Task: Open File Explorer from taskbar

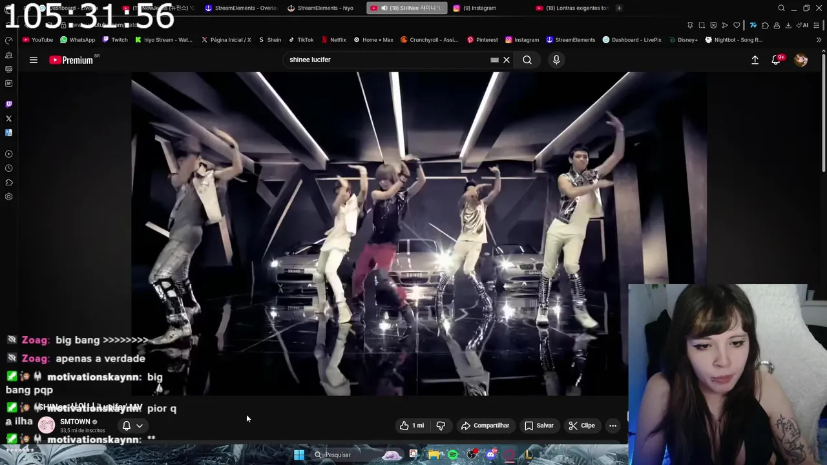Action: point(434,455)
